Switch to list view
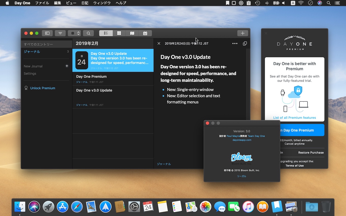Viewport: 346px width, 216px height. pos(106,33)
